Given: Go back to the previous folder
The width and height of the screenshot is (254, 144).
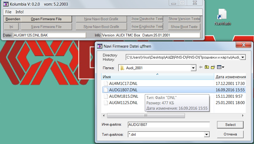Looking at the screenshot, I should 201,67.
